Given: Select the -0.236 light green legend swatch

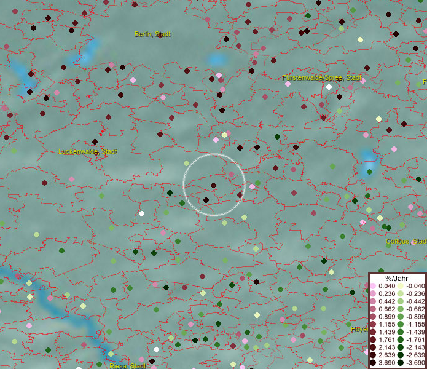Looking at the screenshot, I should [401, 293].
